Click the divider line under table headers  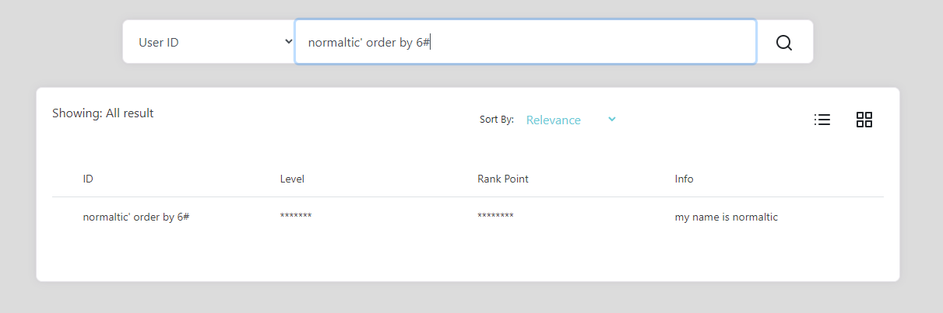click(x=467, y=197)
